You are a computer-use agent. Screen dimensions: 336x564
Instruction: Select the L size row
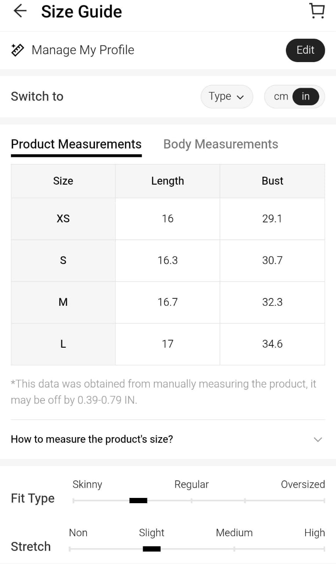tap(63, 344)
